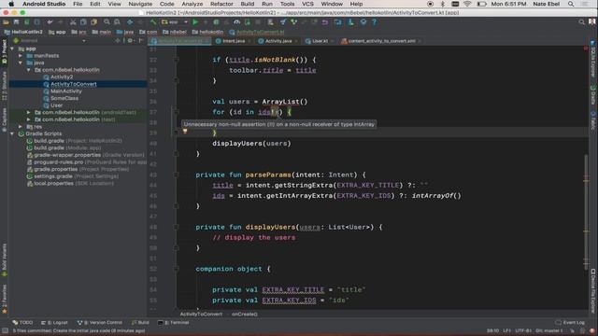Viewport: 598px width, 336px height.
Task: Open the Logcat tool window button
Action: click(54, 323)
